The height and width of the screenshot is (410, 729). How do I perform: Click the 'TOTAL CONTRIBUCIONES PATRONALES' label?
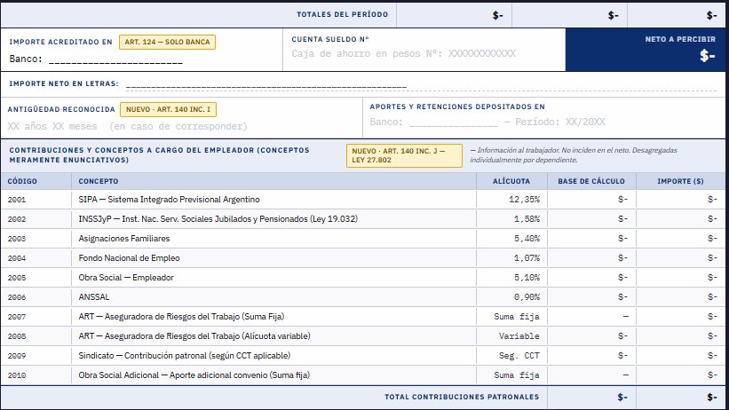point(462,397)
